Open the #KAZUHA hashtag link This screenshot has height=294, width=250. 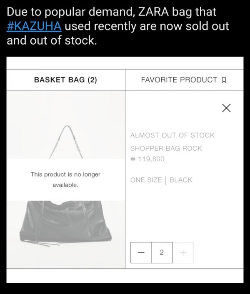(34, 26)
